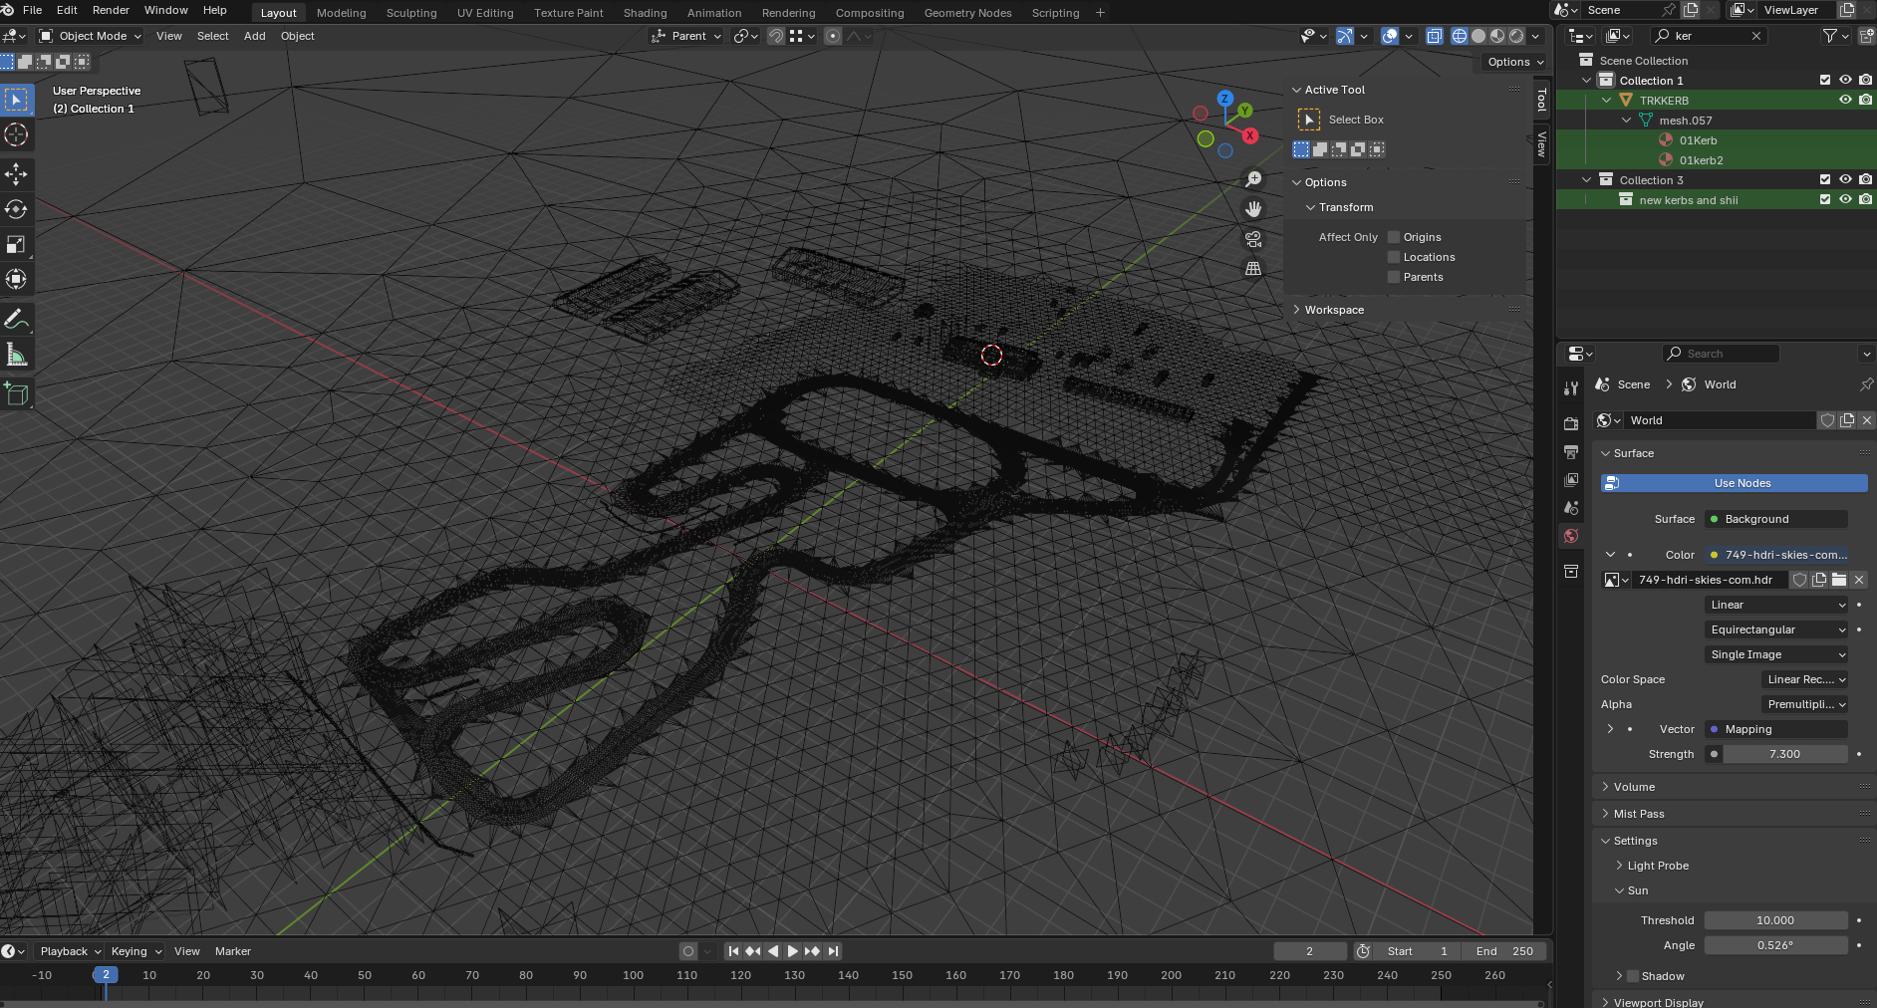Viewport: 1877px width, 1008px height.
Task: Select the Cursor tool in left toolbar
Action: point(16,134)
